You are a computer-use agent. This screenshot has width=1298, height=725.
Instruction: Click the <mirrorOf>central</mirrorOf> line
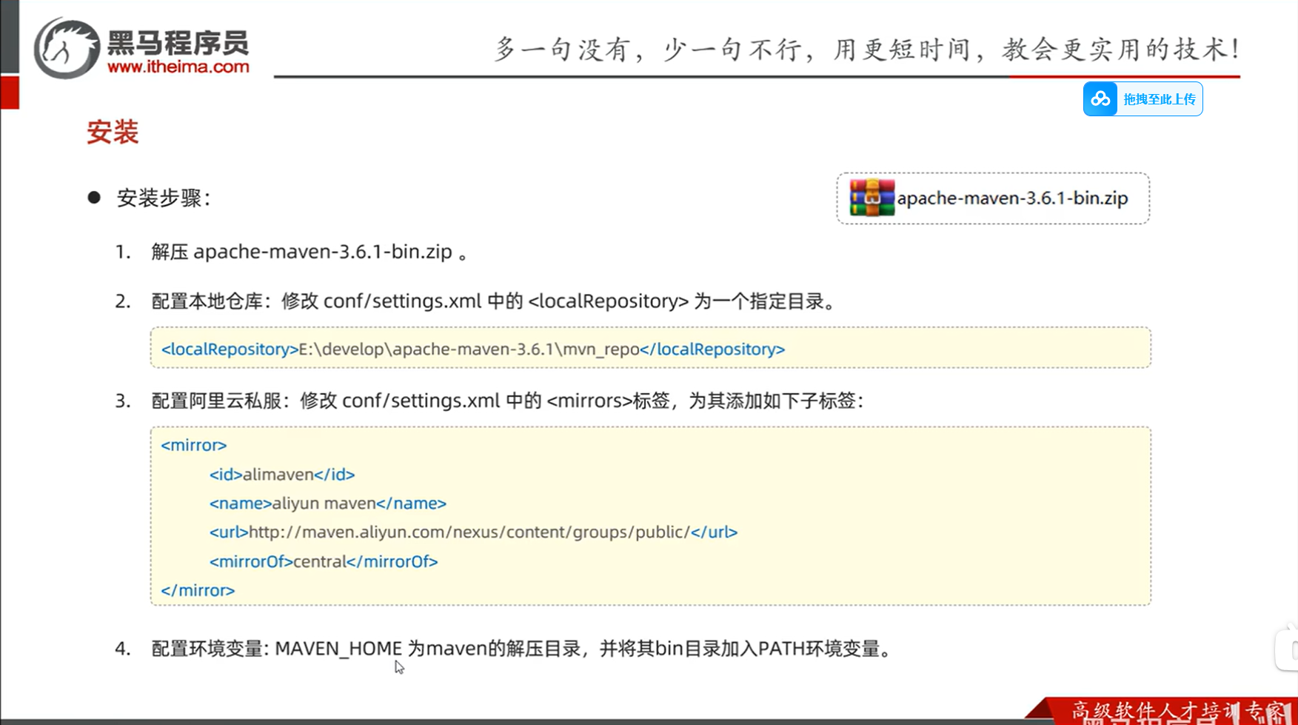(x=324, y=561)
